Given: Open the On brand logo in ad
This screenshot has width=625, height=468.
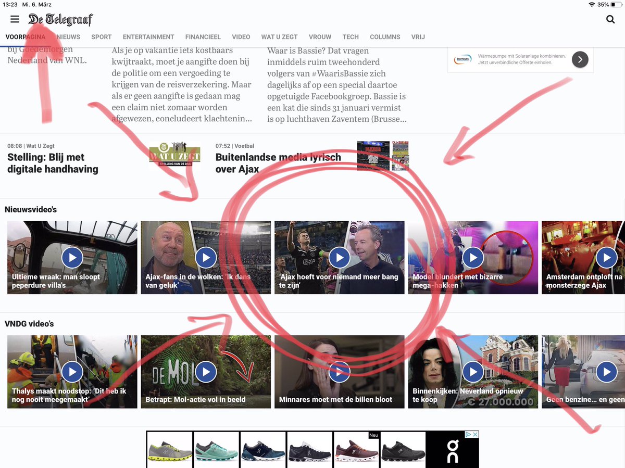Looking at the screenshot, I should (x=453, y=450).
